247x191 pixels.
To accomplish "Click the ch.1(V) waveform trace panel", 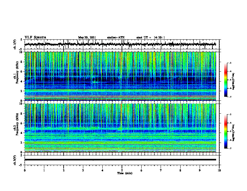I will [x=122, y=44].
